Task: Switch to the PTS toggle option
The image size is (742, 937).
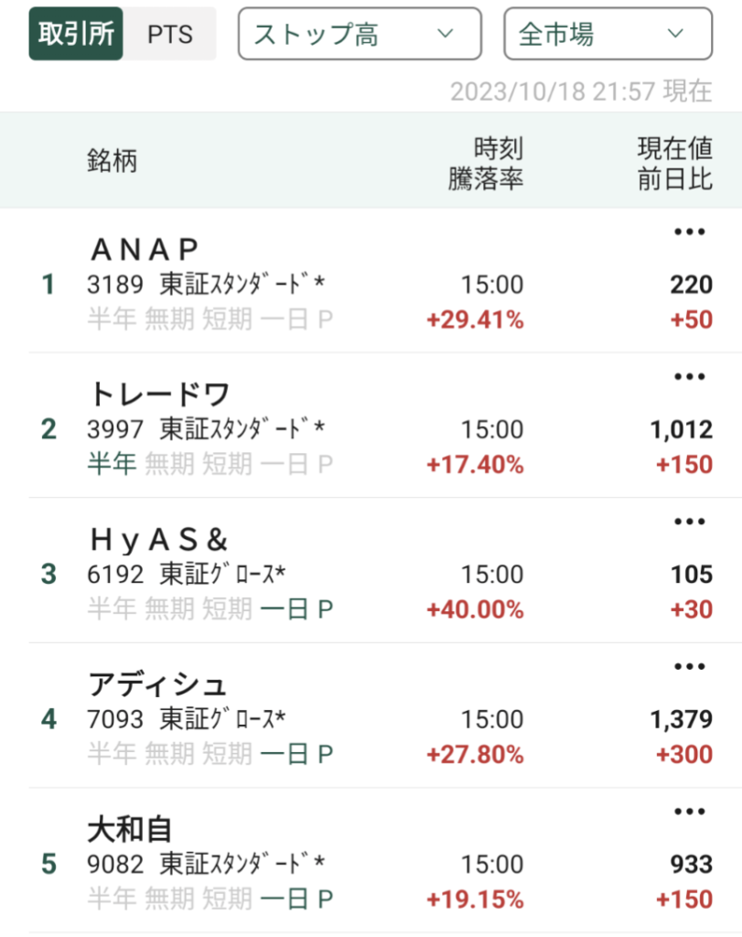Action: (x=170, y=35)
